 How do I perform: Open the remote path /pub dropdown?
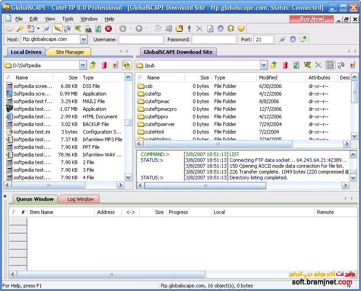(264, 65)
